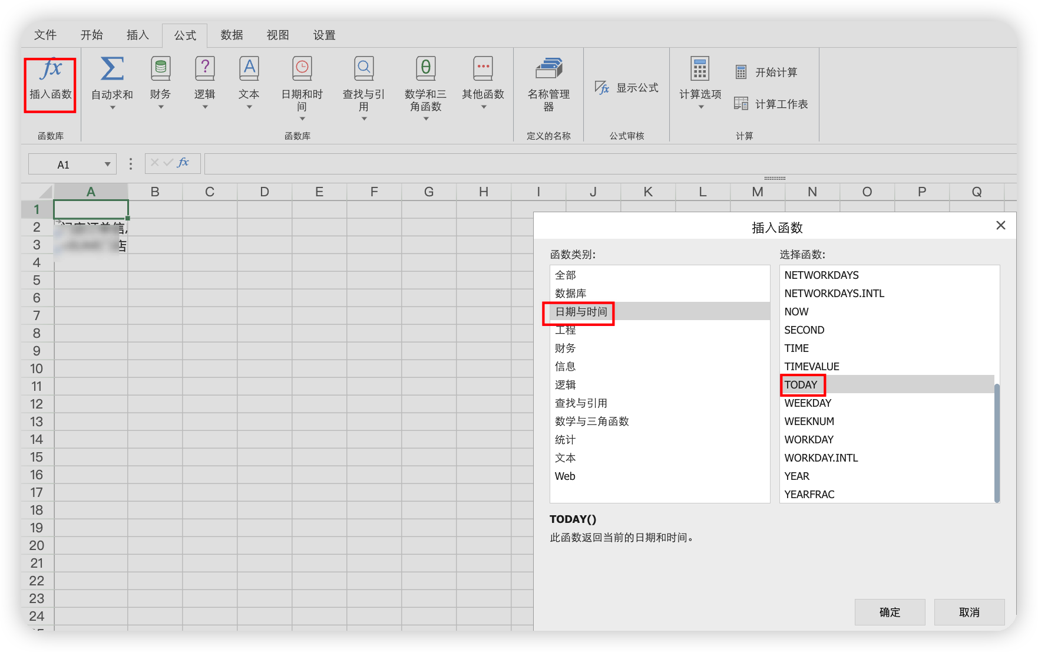Click the AutoSum sigma icon
This screenshot has width=1038, height=652.
112,69
